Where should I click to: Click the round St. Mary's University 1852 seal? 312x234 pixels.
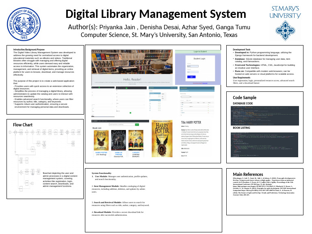coord(24,24)
